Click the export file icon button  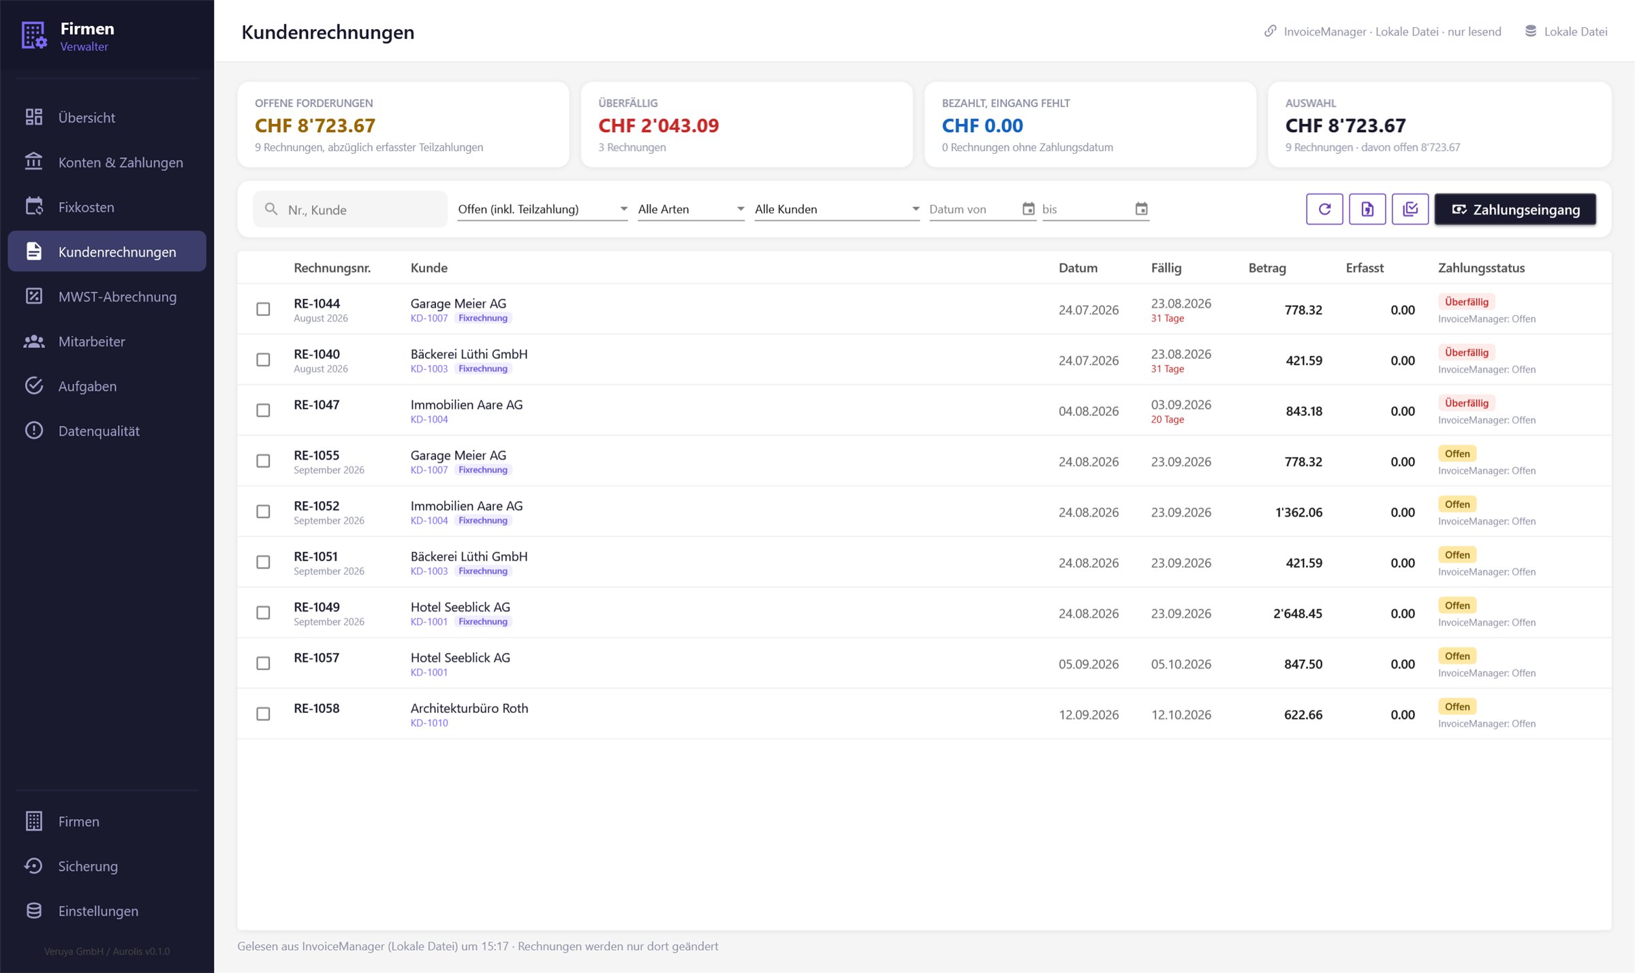pos(1367,209)
